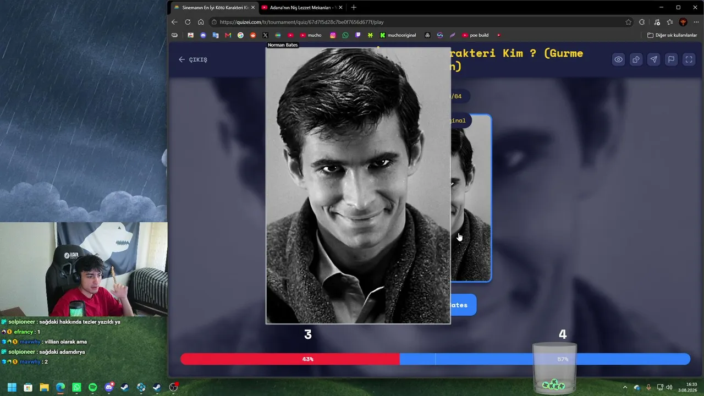The width and height of the screenshot is (704, 396).
Task: Open the poe build bookmark
Action: (475, 35)
